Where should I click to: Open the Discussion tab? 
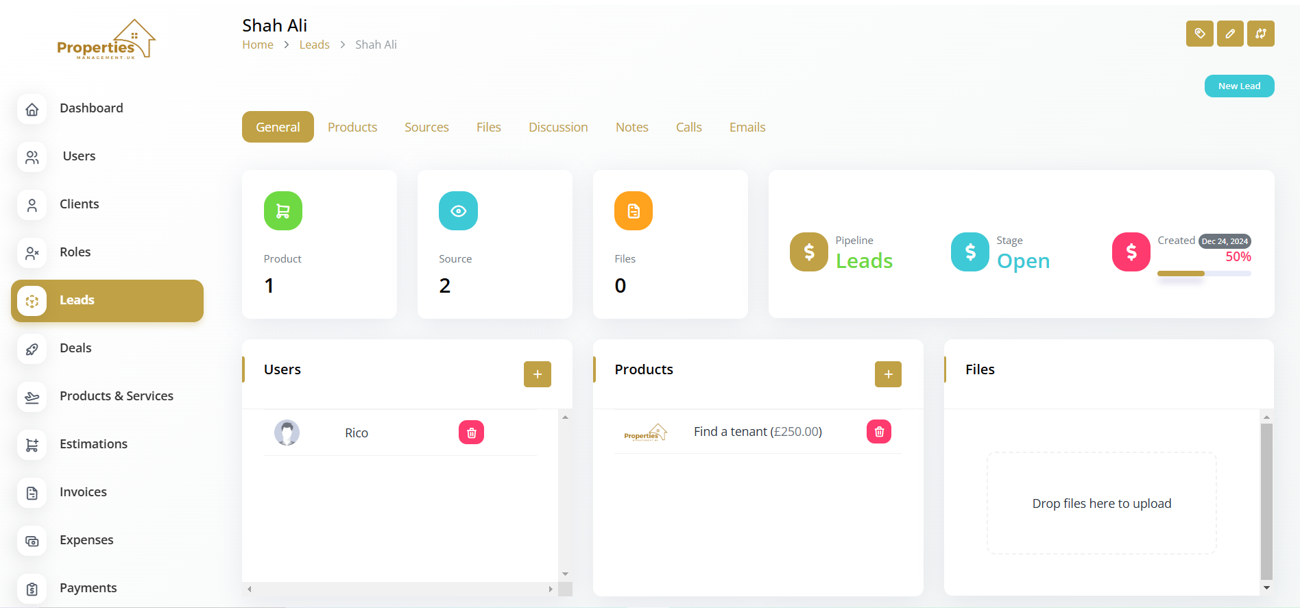557,127
